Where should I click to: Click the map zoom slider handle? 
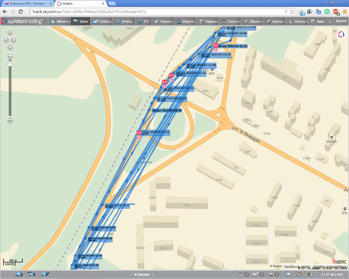click(10, 64)
